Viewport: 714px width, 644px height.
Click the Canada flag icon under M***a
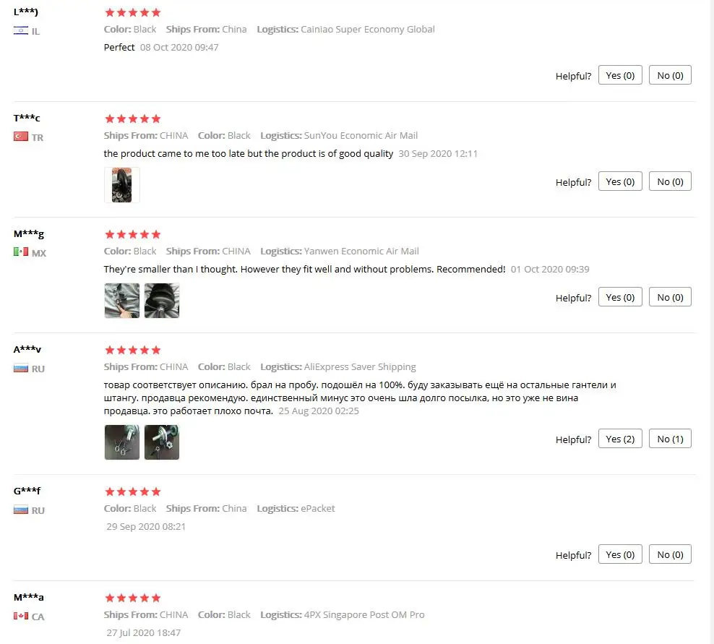tap(20, 617)
